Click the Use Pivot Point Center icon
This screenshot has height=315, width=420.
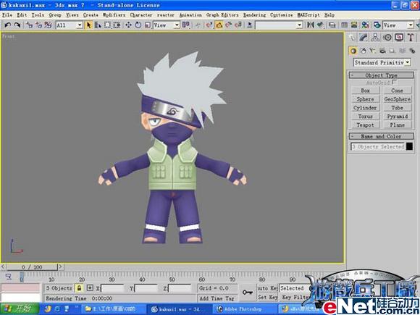tap(186, 25)
